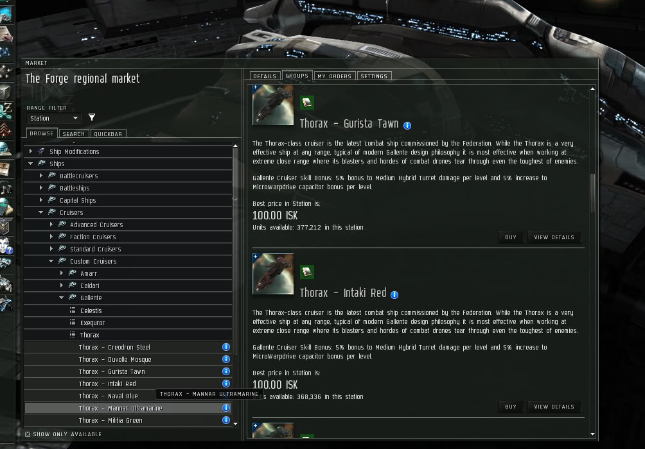The height and width of the screenshot is (449, 645).
Task: Open the Station range filter dropdown
Action: 53,118
